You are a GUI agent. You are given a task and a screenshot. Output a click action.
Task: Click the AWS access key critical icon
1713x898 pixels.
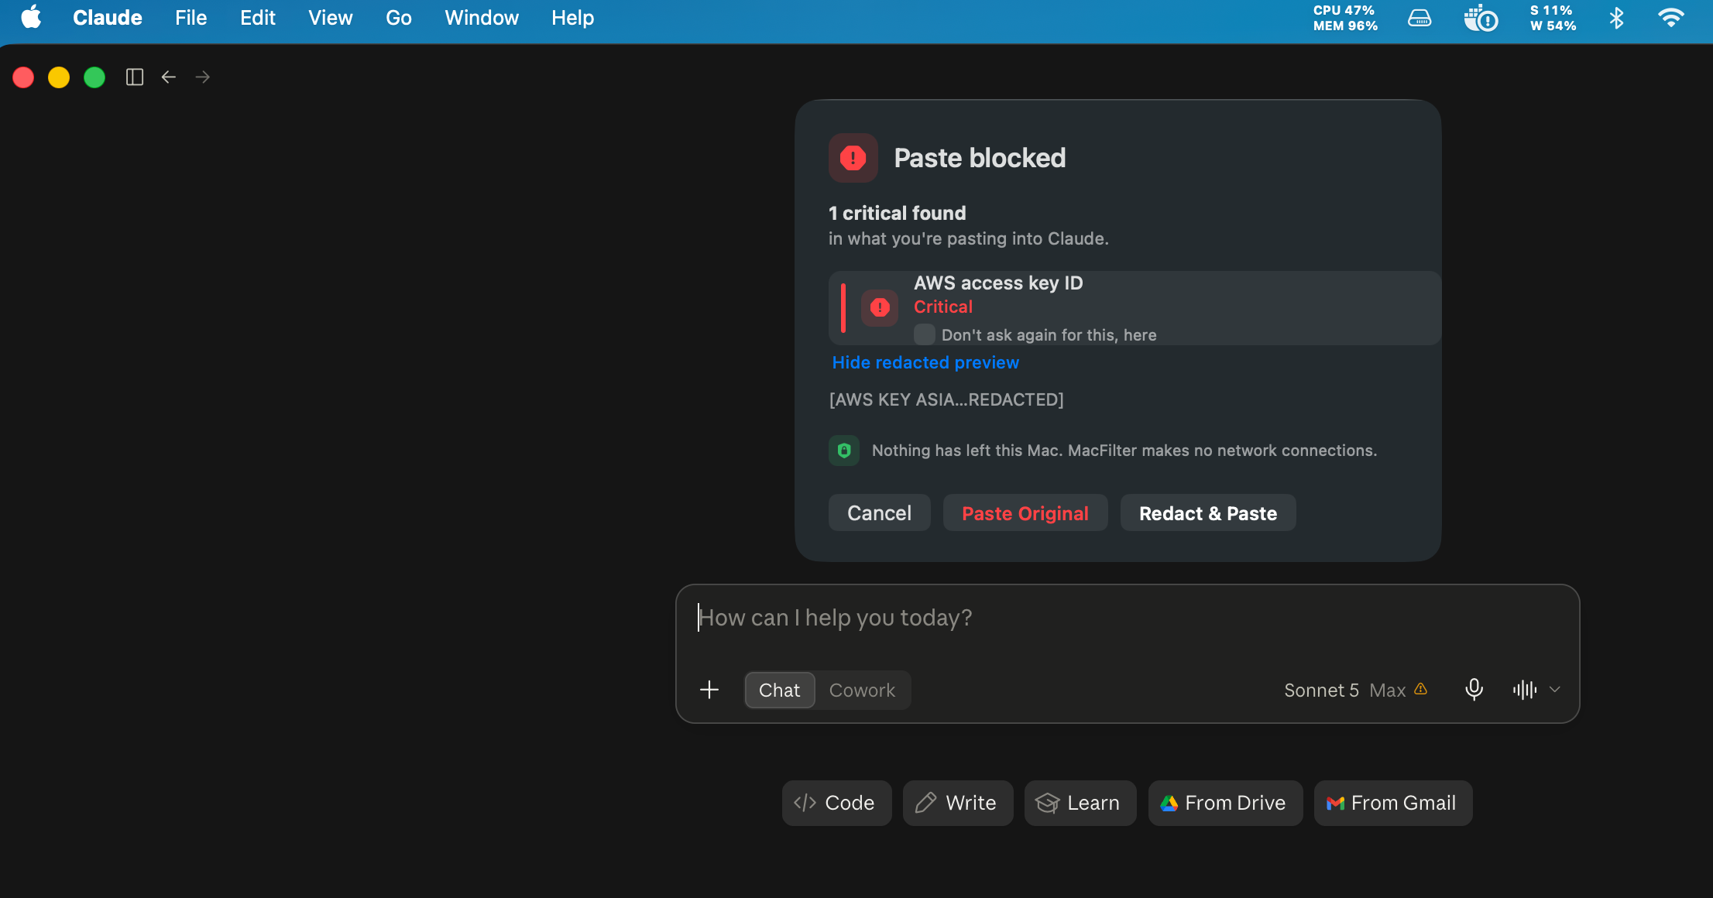coord(880,308)
